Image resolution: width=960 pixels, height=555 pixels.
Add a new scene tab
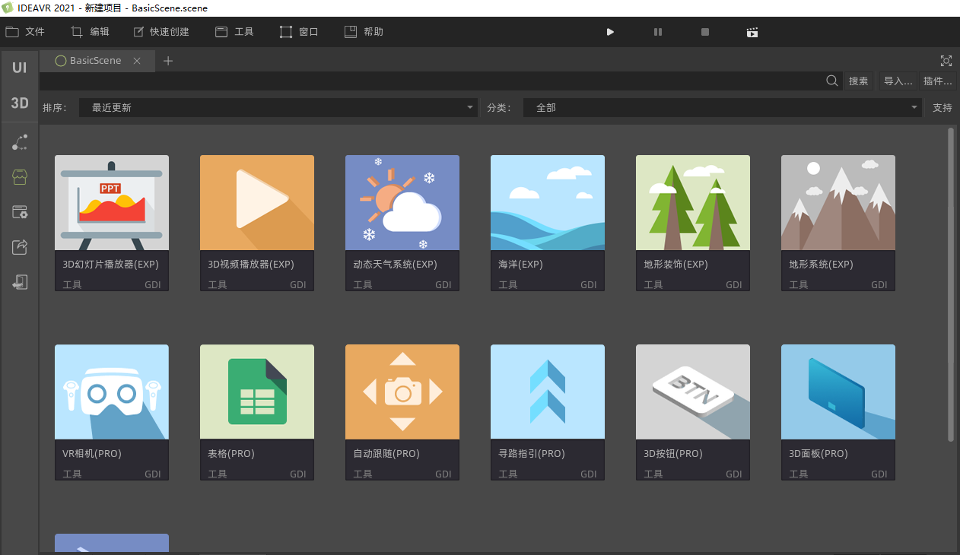coord(168,61)
